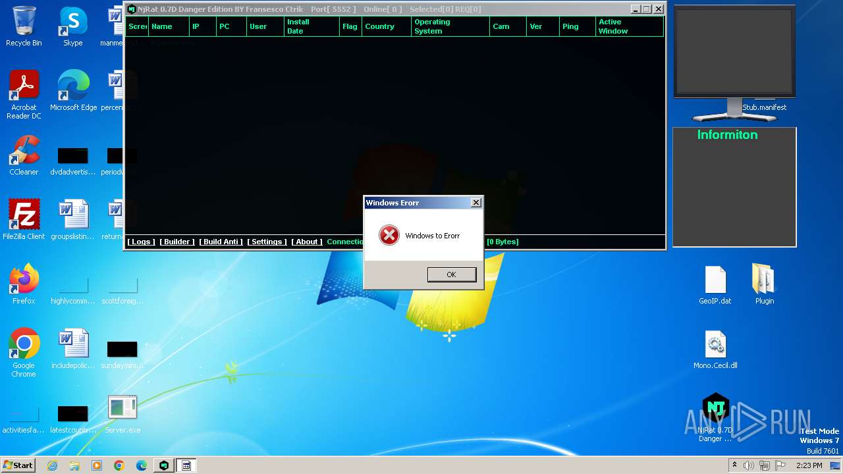Select the NjRat 0.7D Danger desktop icon
843x474 pixels.
(x=715, y=417)
